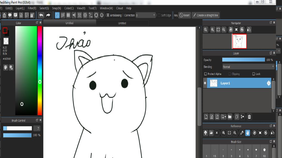Enable the layer Lock checkbox
Viewport: 282px width, 158px height.
point(254,74)
